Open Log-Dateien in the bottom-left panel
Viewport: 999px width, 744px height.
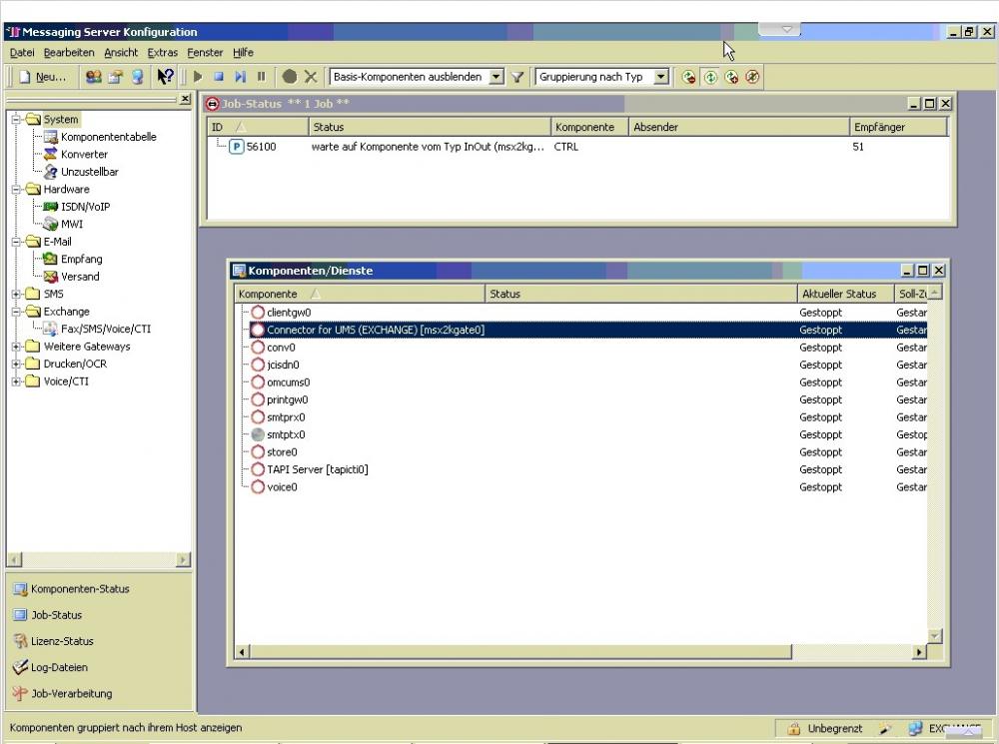(x=59, y=667)
